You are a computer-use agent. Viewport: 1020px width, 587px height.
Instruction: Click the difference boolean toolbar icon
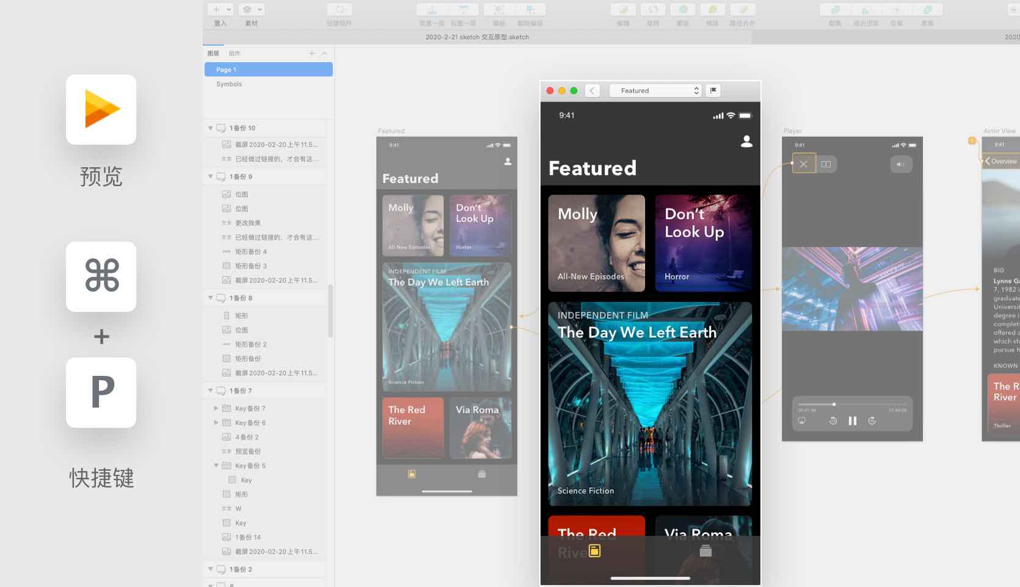coord(928,9)
